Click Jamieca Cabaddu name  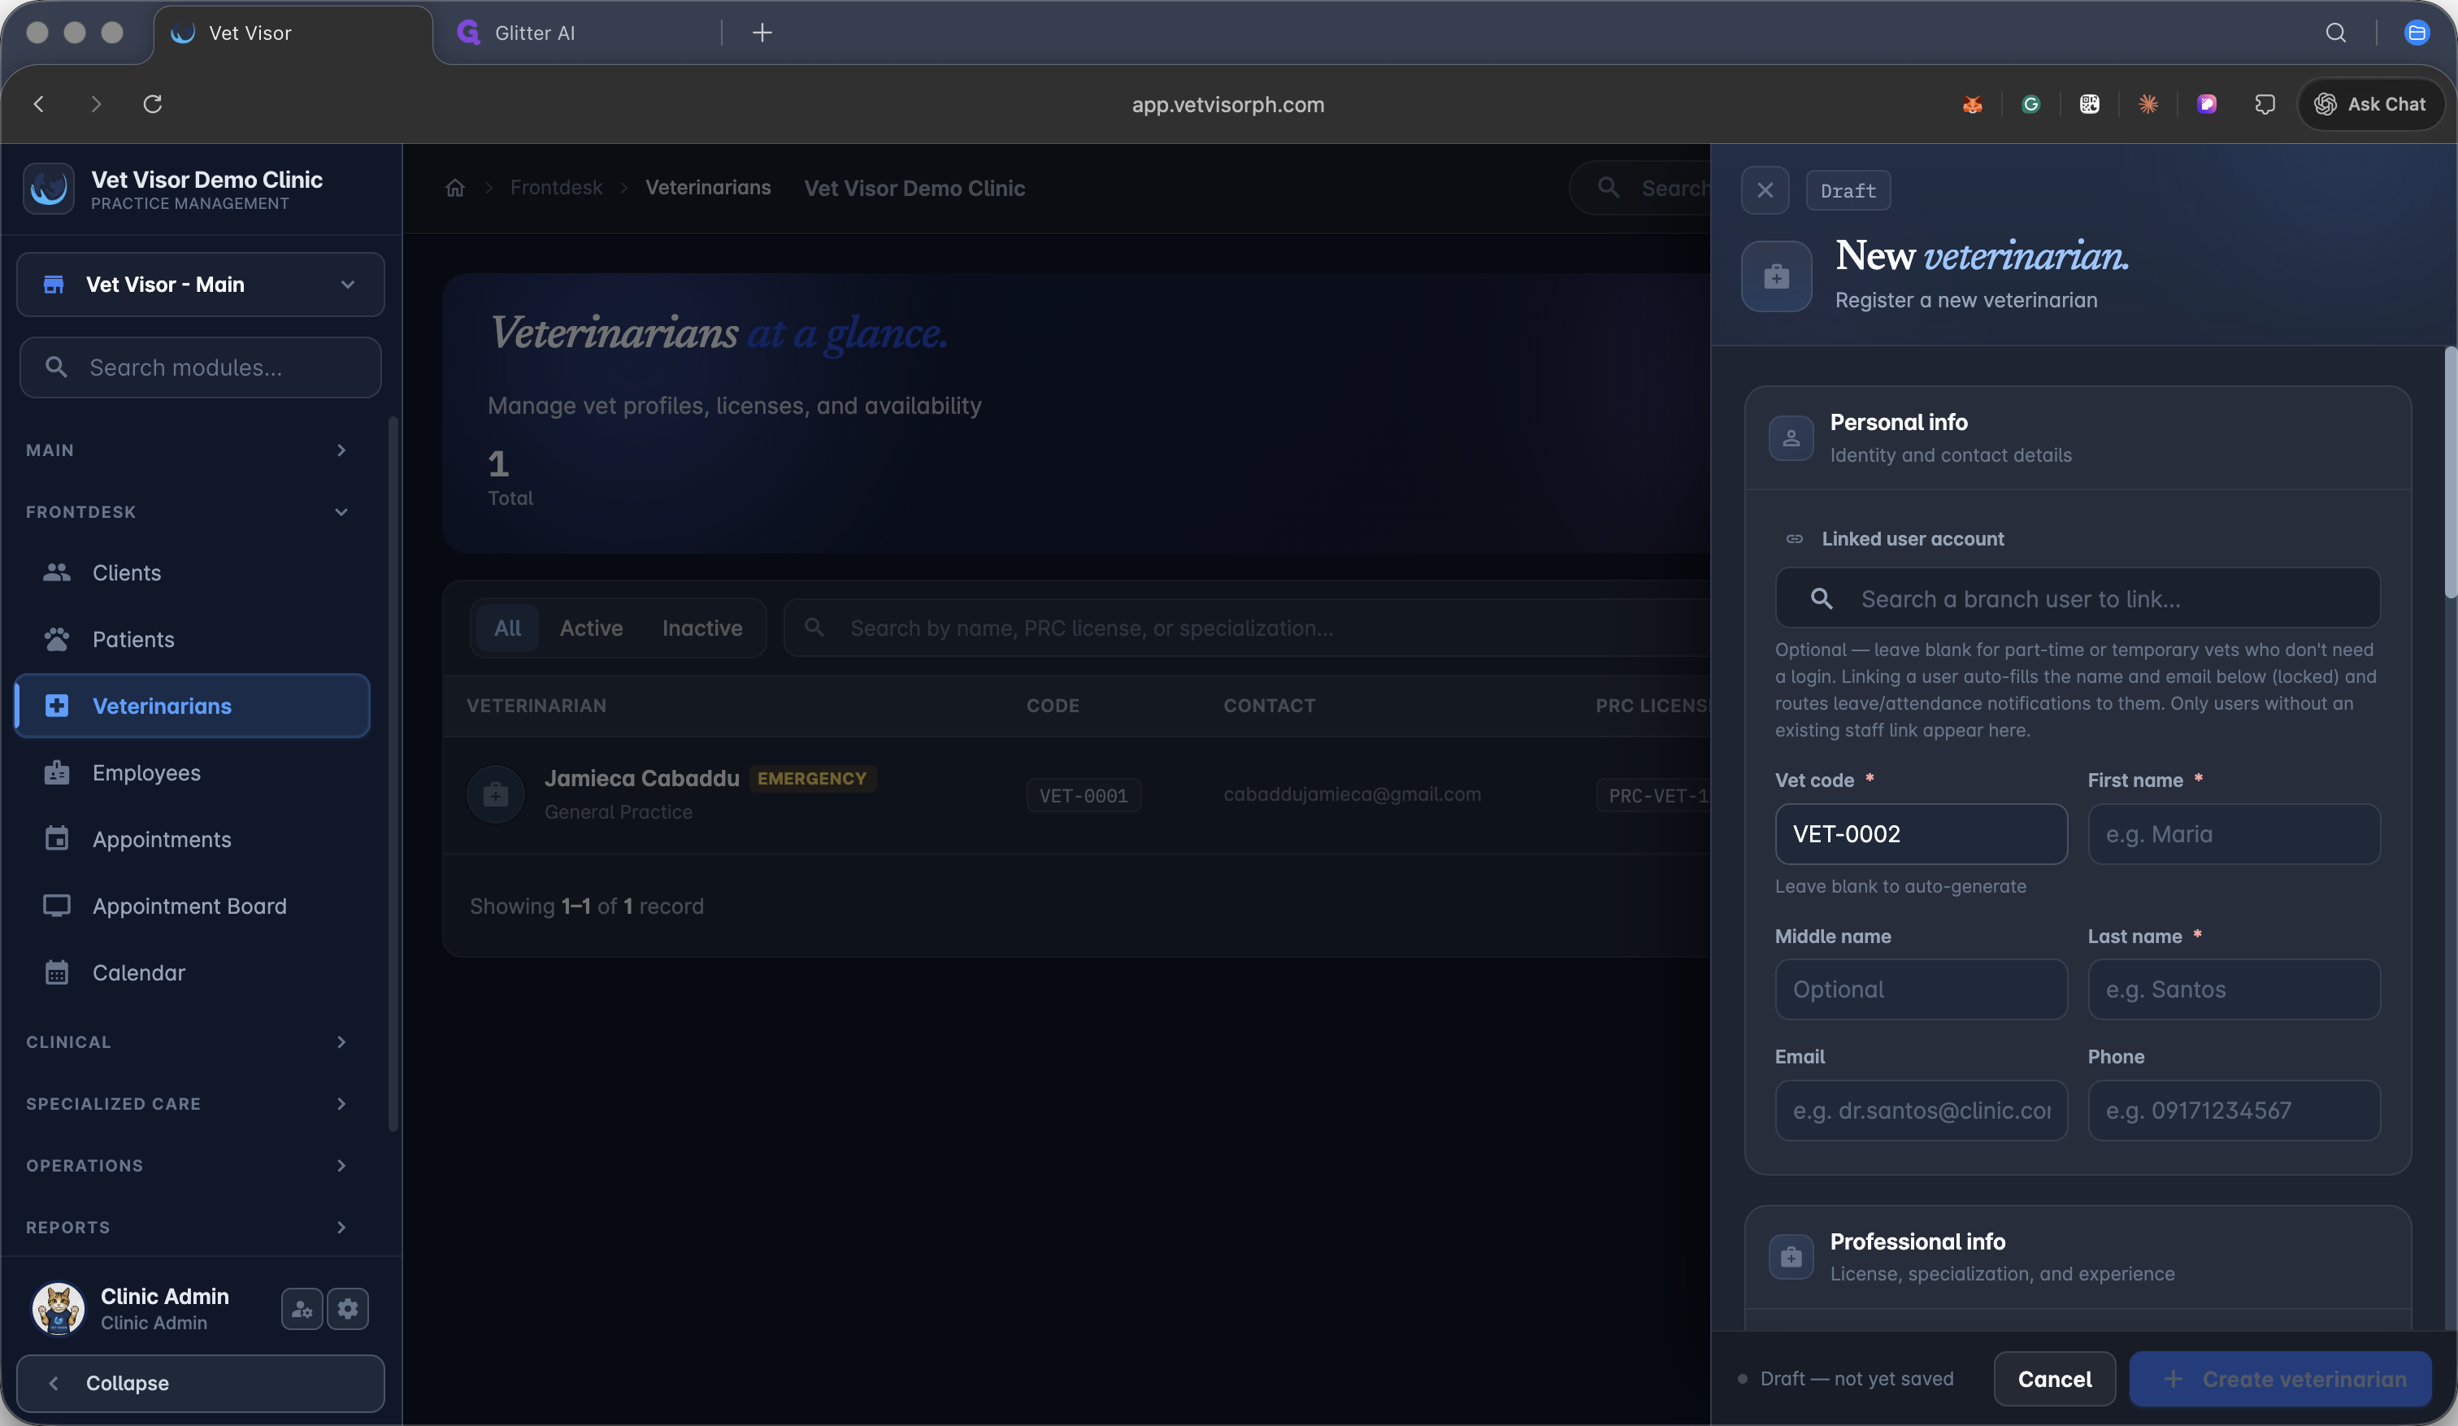[x=642, y=777]
